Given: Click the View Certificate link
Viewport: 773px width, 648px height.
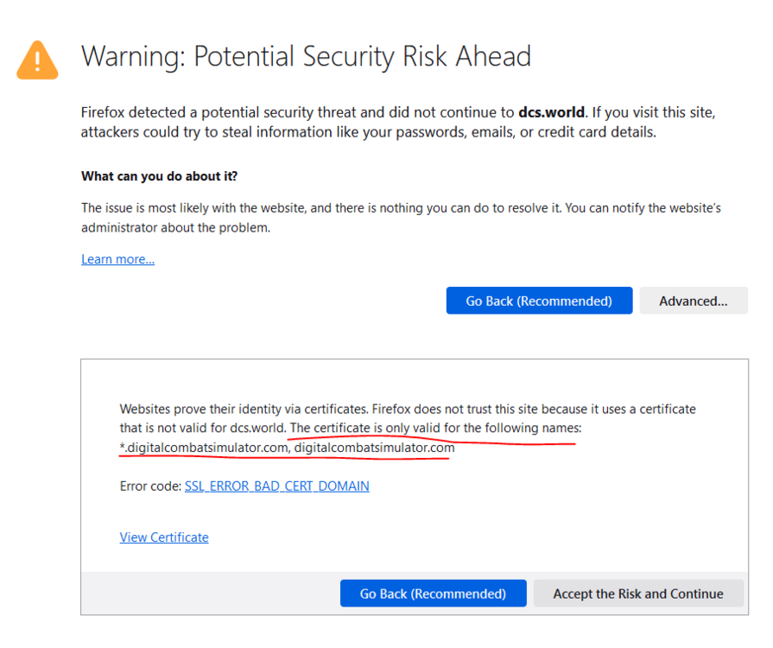Looking at the screenshot, I should (x=164, y=537).
